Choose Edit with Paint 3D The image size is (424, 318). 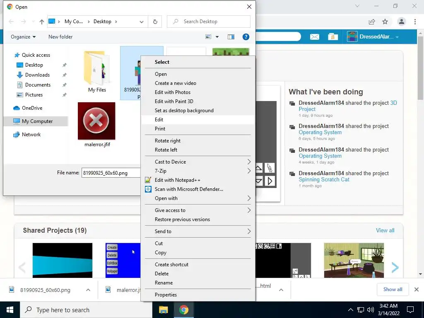(x=198, y=101)
